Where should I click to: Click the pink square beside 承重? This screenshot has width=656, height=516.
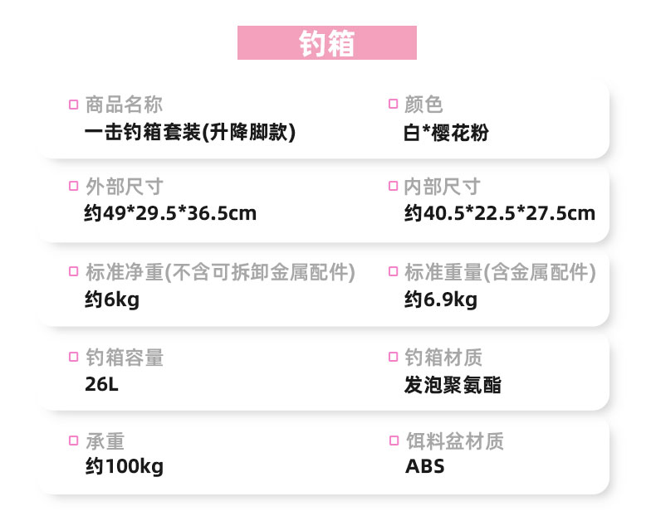point(73,441)
